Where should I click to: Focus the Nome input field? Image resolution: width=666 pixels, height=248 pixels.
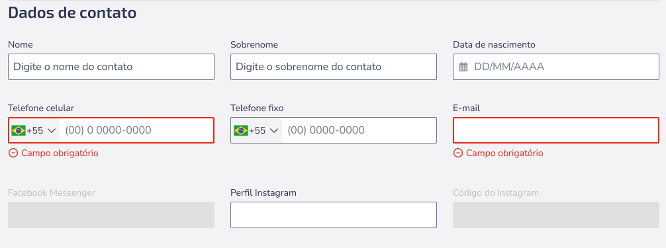click(111, 67)
